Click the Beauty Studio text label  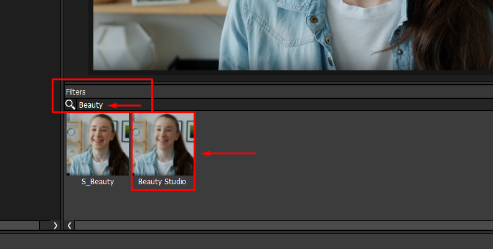pos(162,182)
